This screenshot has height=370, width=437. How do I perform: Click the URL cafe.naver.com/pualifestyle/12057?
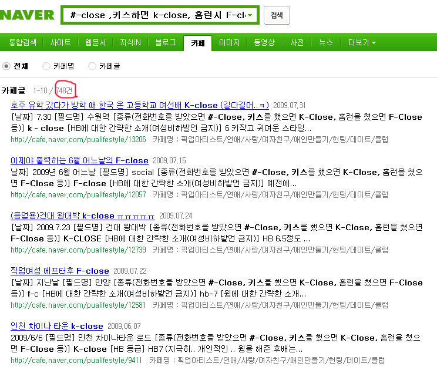tap(78, 194)
